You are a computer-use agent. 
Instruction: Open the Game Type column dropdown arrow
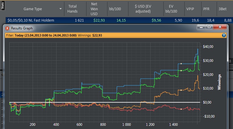pos(61,9)
